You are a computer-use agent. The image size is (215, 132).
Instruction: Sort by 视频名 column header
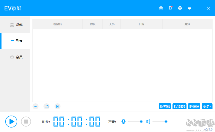[x=57, y=24]
